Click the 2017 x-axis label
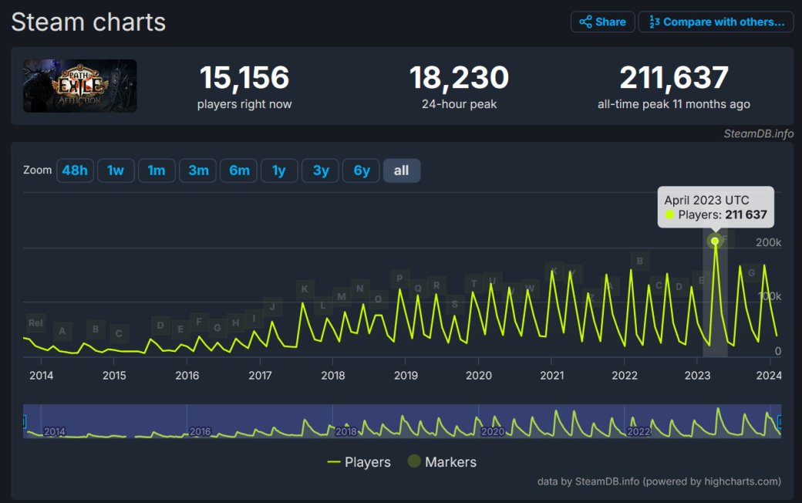This screenshot has width=802, height=503. click(260, 376)
